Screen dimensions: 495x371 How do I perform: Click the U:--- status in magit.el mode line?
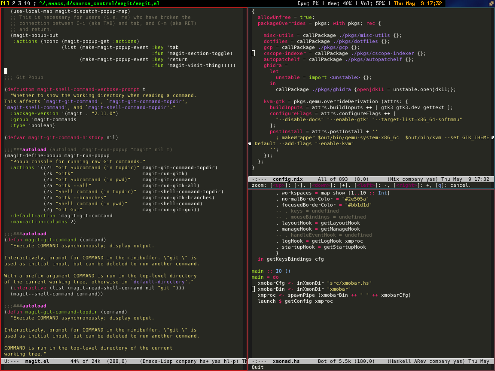click(x=12, y=361)
